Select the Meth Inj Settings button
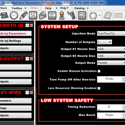Viewport: 125px width, 125px height. click(16, 41)
